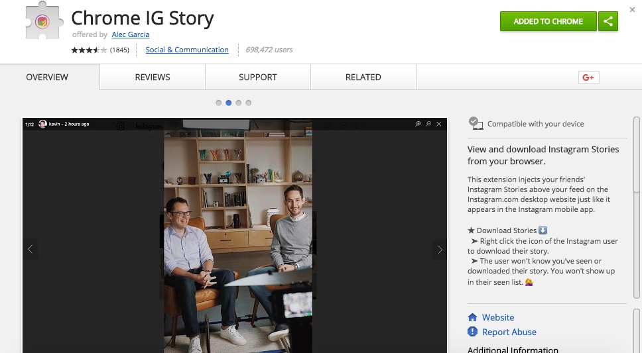Open the share button next to Added to Chrome
This screenshot has width=642, height=353.
[x=608, y=21]
